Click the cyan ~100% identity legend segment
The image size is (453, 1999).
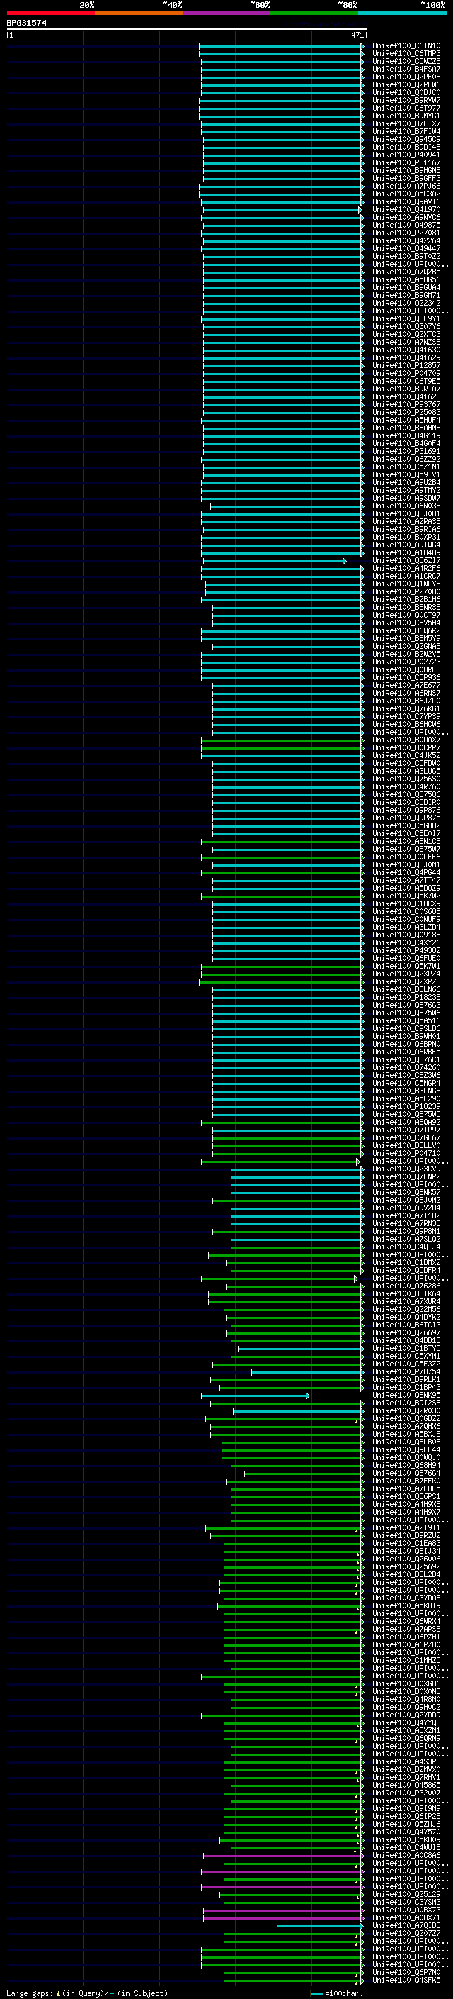pos(403,13)
